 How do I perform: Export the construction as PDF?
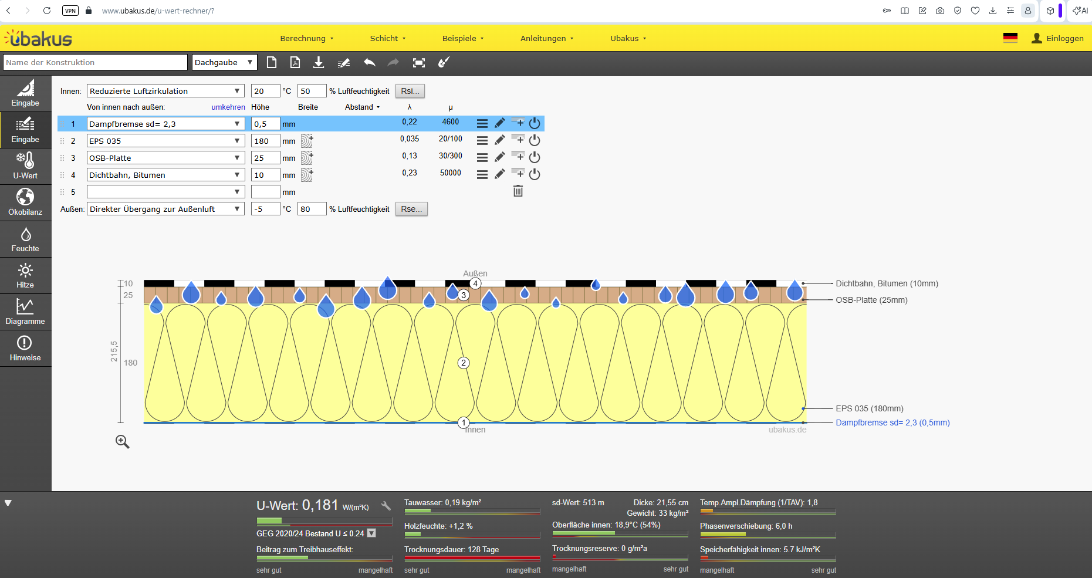coord(295,63)
